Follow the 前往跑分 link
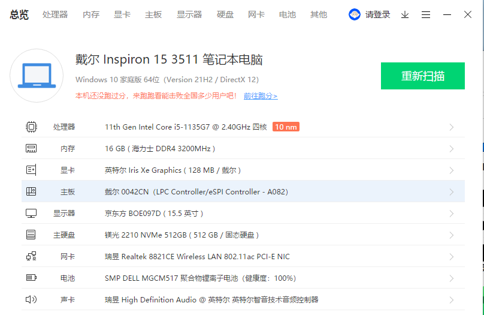Image resolution: width=484 pixels, height=315 pixels. coord(261,96)
